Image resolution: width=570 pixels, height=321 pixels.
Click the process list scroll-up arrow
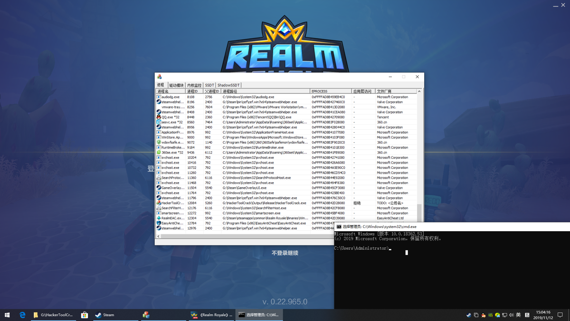click(x=419, y=91)
